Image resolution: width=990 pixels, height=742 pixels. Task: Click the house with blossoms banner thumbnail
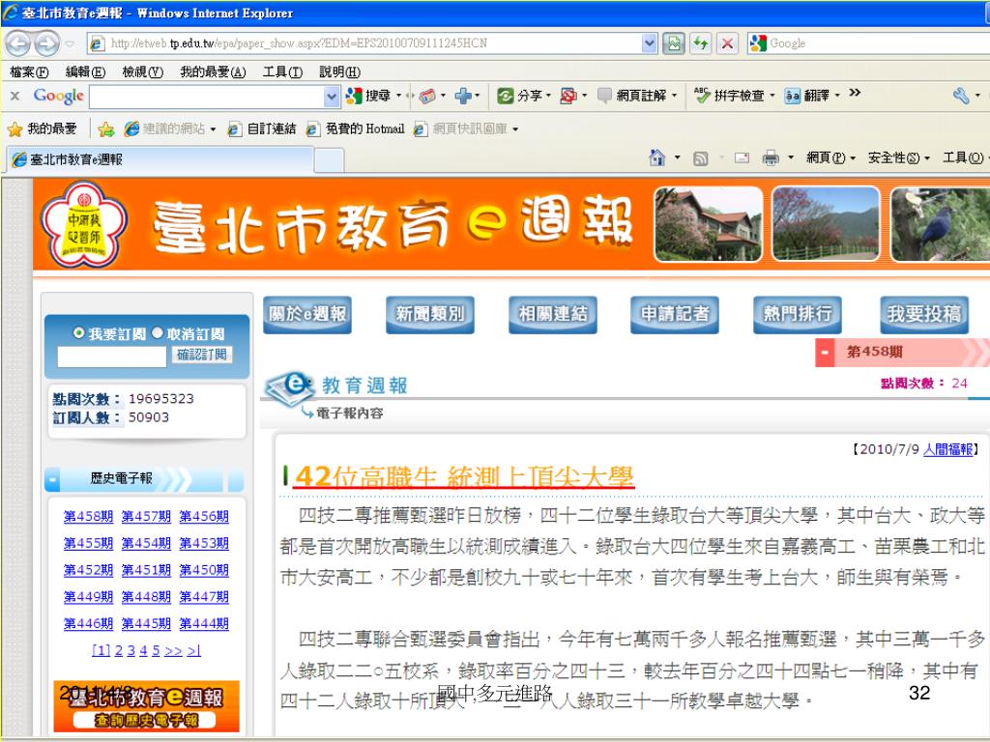[x=709, y=224]
